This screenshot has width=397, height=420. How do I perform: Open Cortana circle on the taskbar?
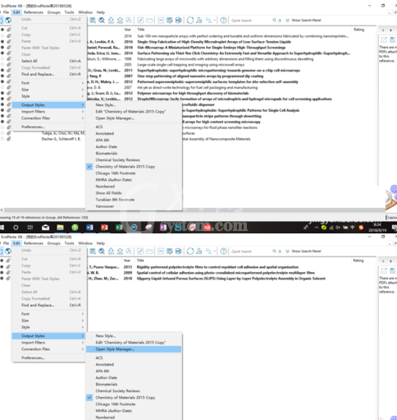tap(16, 228)
